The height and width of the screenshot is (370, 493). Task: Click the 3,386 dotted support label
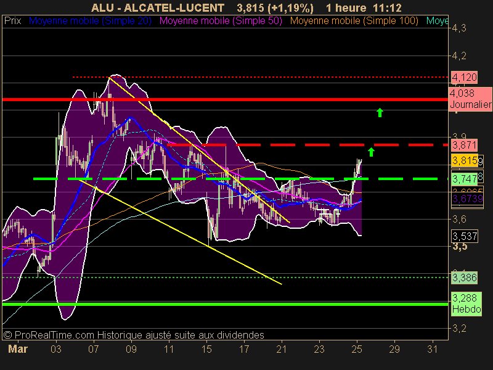(x=465, y=278)
